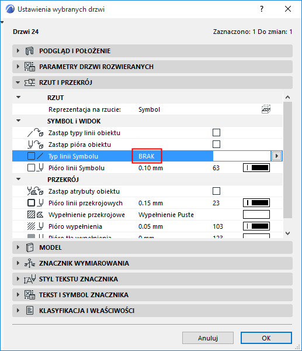
Task: Click the Styl tekstu znacznika icon
Action: click(x=30, y=279)
